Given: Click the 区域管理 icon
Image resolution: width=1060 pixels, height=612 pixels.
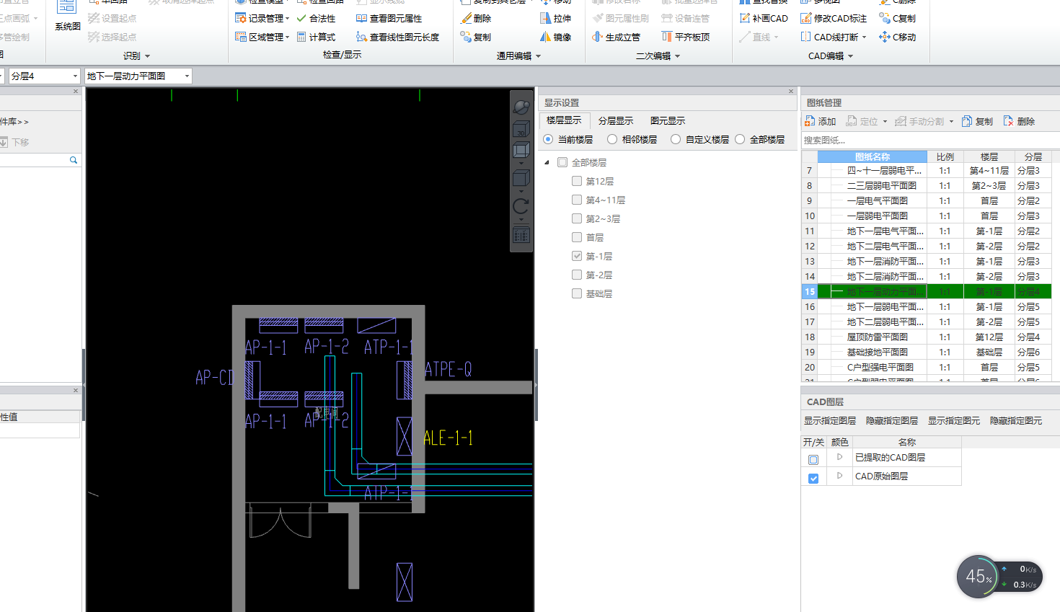Looking at the screenshot, I should (x=241, y=37).
